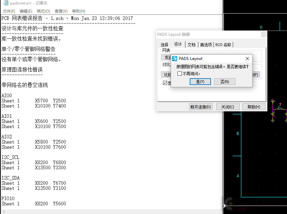This screenshot has width=287, height=214.
Task: Click the inductor symbol in schematic
Action: tap(280, 109)
